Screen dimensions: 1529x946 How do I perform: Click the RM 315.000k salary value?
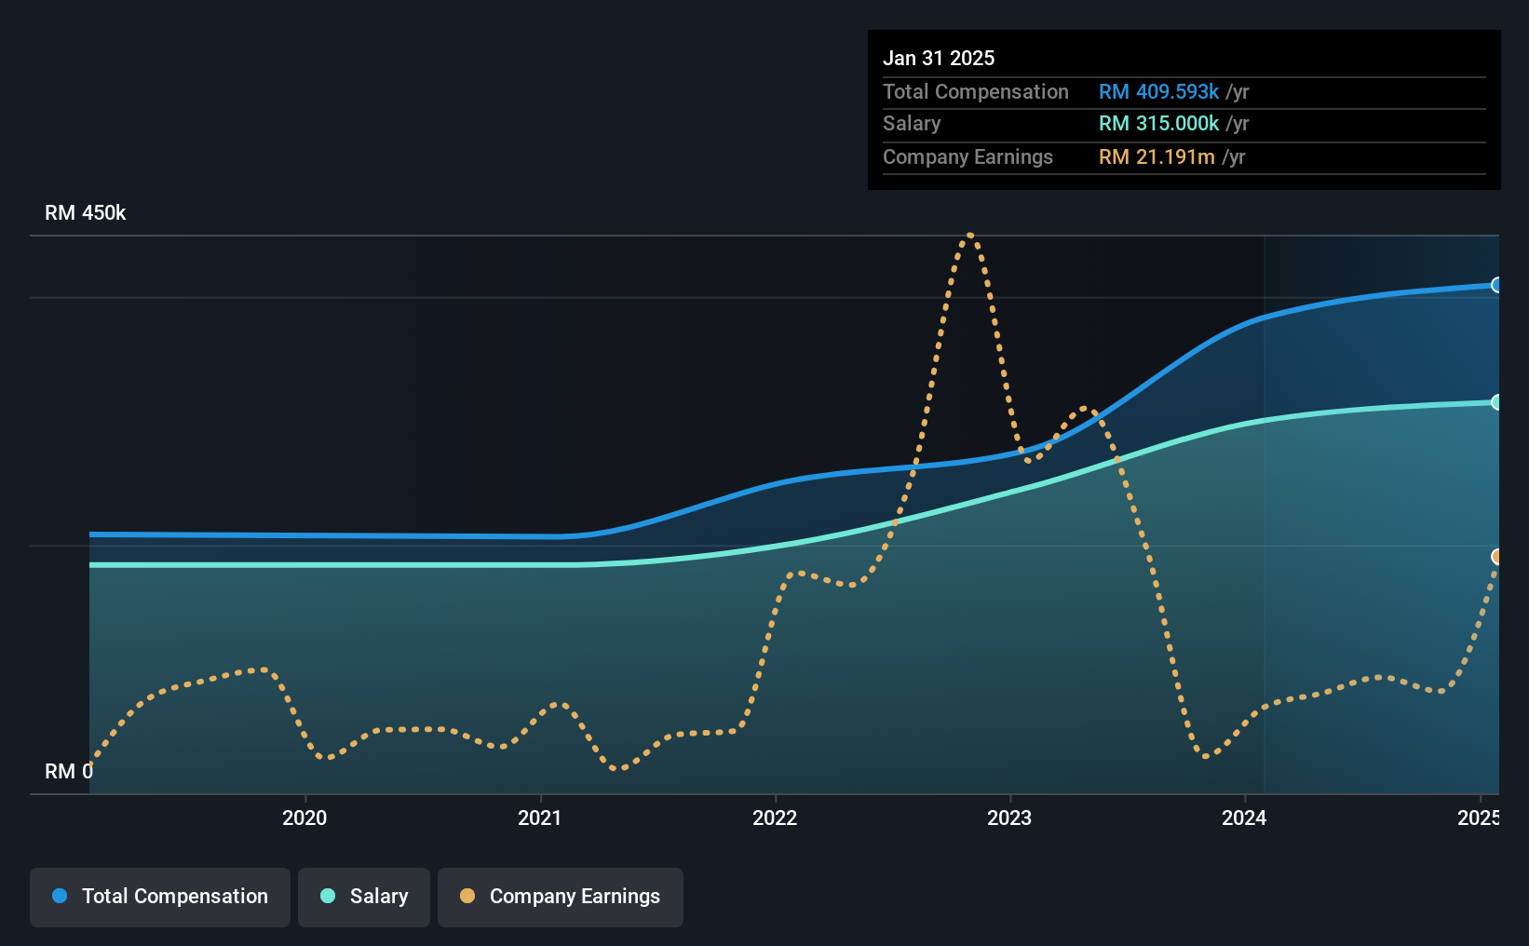[1158, 124]
